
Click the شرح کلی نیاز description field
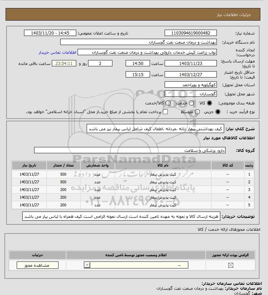(155, 129)
